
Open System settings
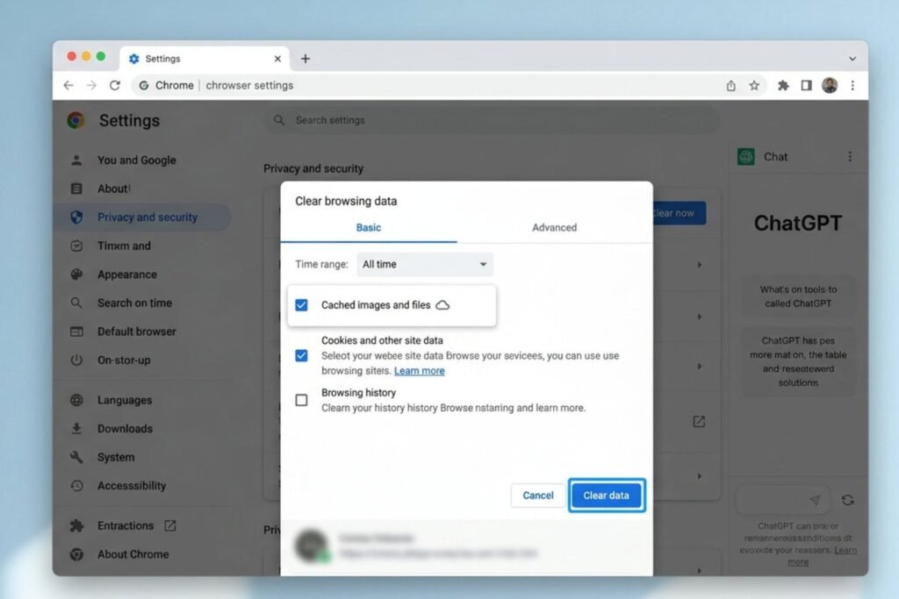(x=116, y=458)
